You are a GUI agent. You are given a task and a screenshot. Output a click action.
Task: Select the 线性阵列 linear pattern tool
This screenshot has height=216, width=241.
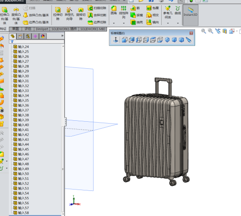pos(124,13)
